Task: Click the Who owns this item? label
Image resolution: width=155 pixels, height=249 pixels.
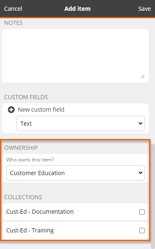Action: 30,160
